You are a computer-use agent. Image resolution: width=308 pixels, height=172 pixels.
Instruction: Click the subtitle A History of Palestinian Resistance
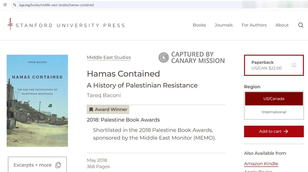(142, 85)
